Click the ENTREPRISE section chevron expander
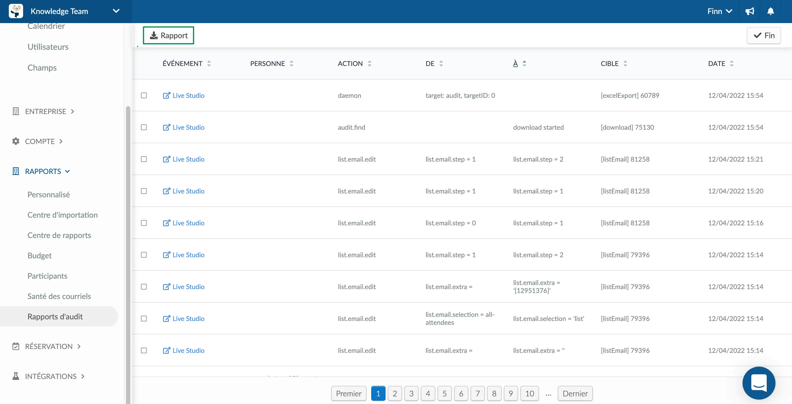 (x=74, y=111)
